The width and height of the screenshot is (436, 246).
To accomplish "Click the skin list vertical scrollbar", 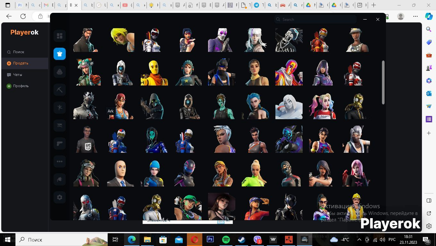I will [x=383, y=82].
